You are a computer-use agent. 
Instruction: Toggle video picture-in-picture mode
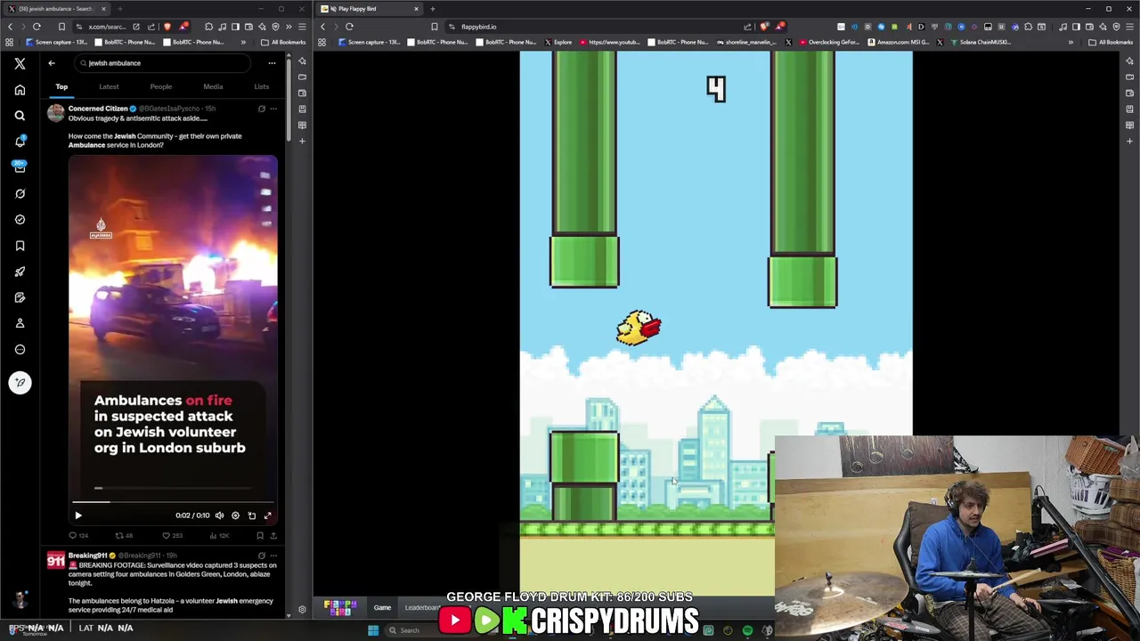click(251, 515)
